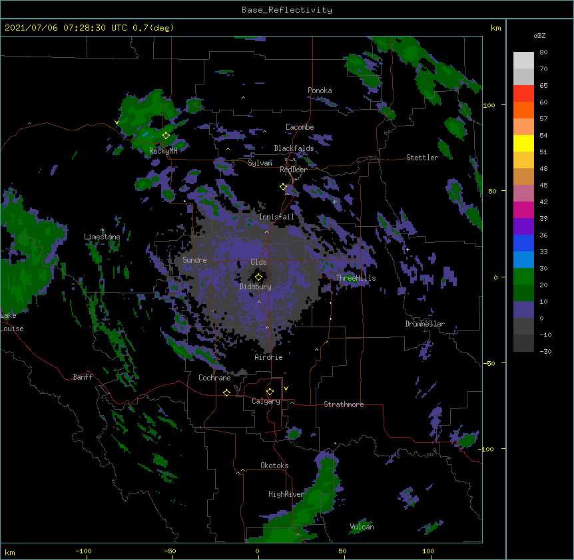Click the yellow 54 dBZ legend swatch
The image size is (574, 560).
click(x=523, y=143)
